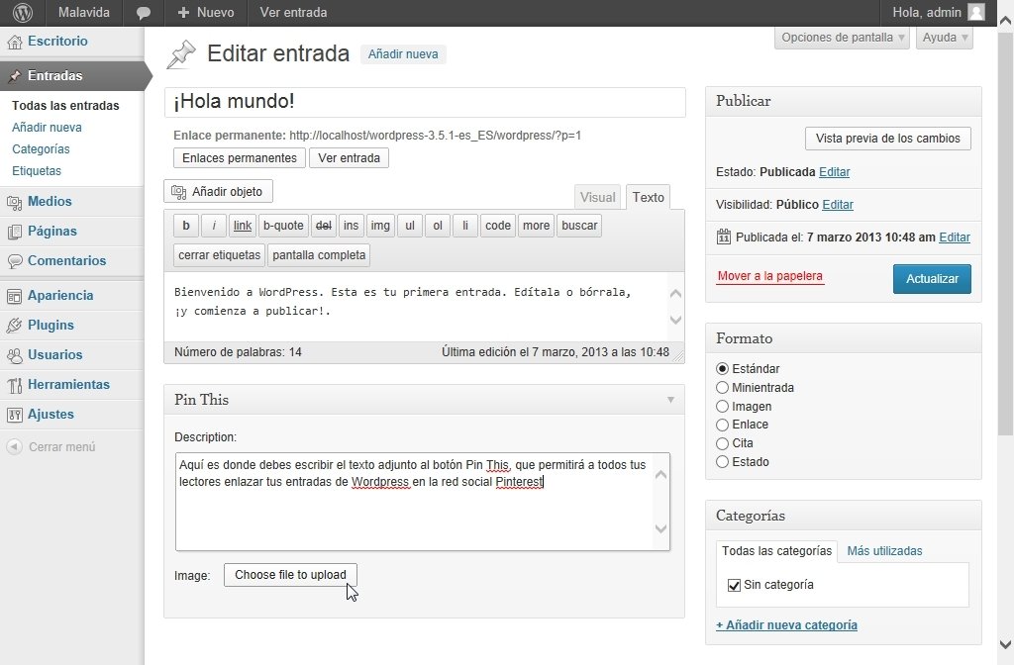Click the code quicktag button
This screenshot has width=1014, height=665.
(498, 226)
